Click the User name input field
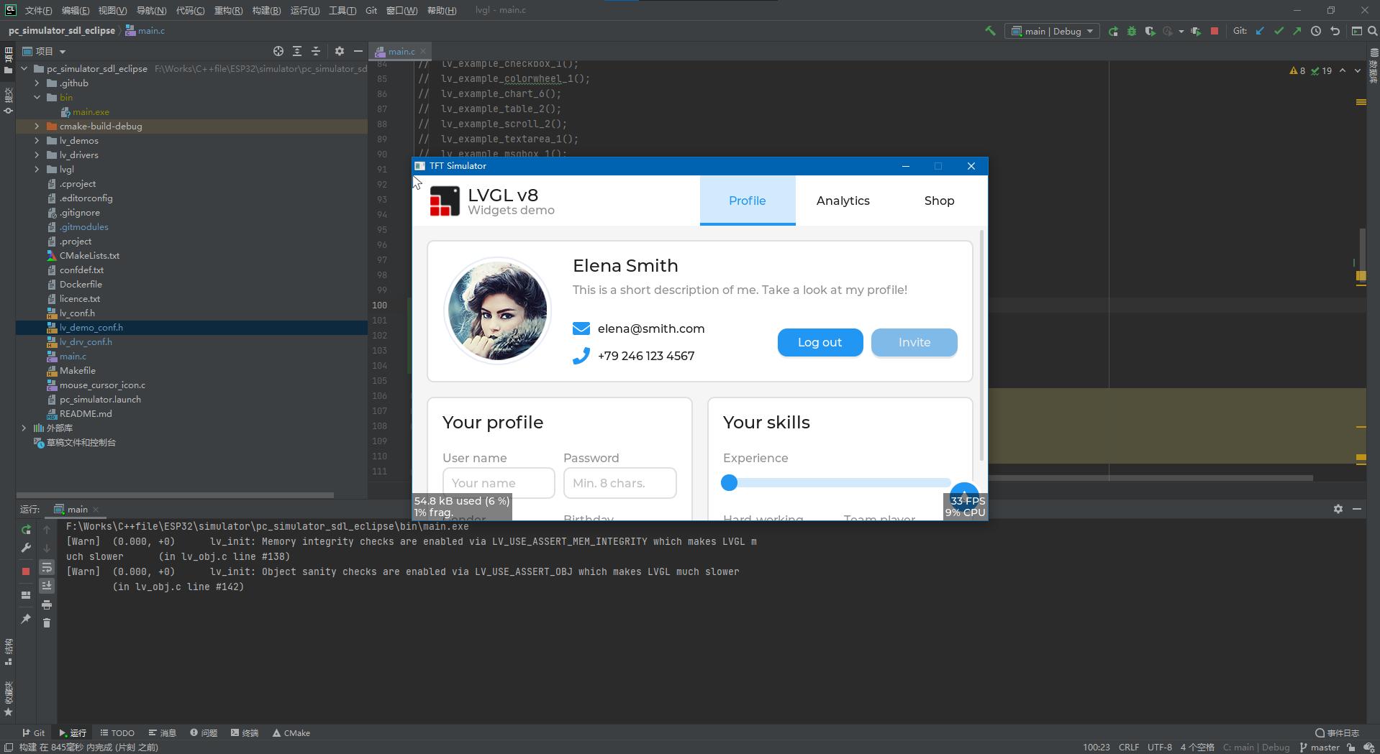Image resolution: width=1380 pixels, height=754 pixels. 498,482
